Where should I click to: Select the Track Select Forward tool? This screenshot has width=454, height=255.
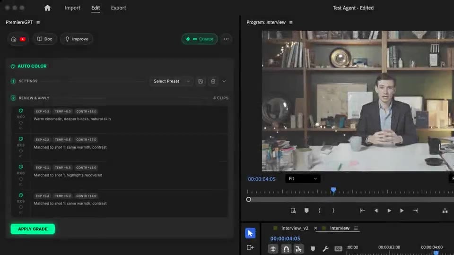(x=250, y=247)
